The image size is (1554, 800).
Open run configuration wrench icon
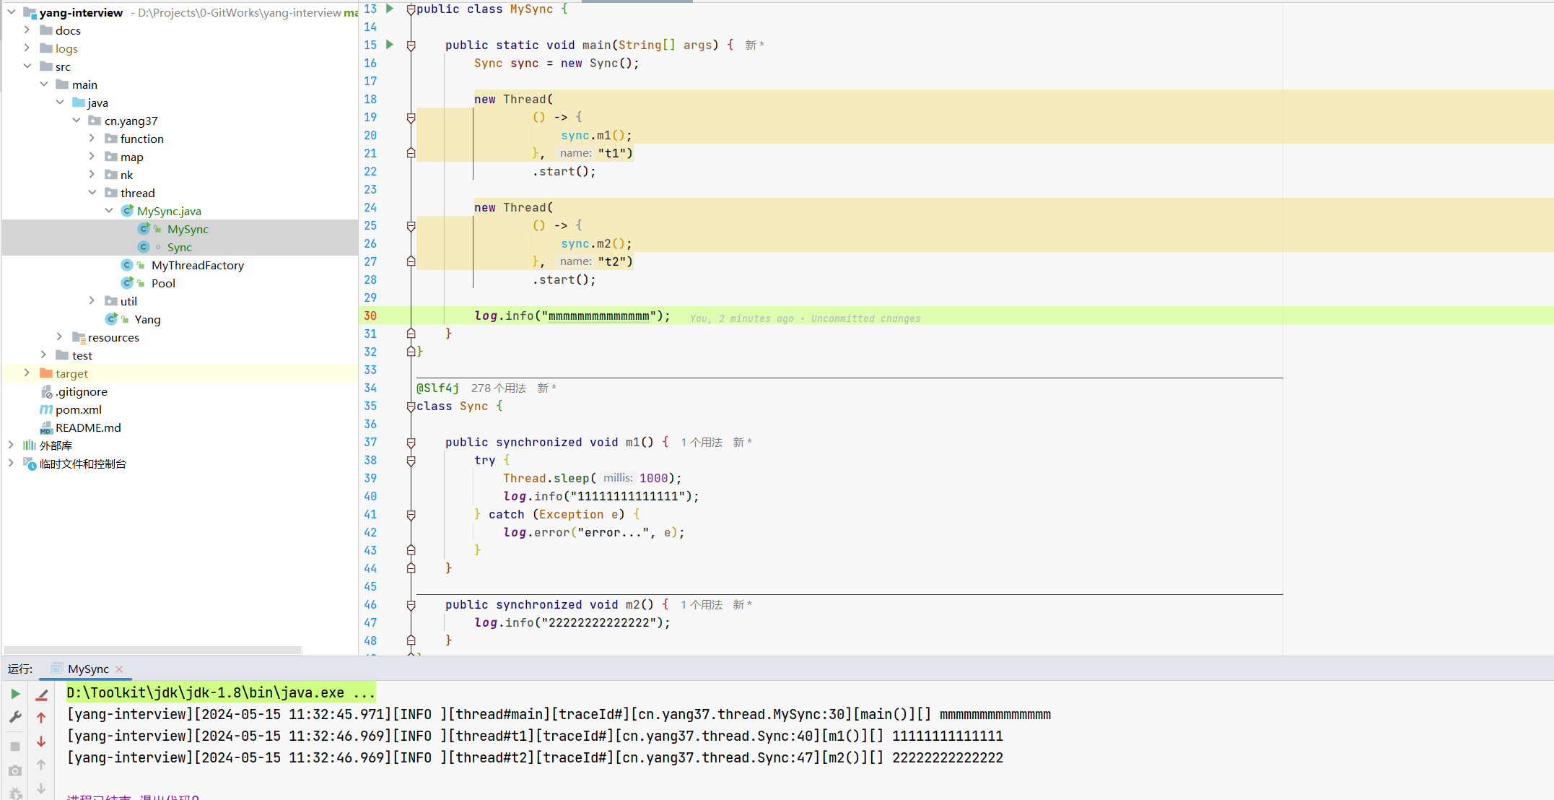[x=15, y=717]
